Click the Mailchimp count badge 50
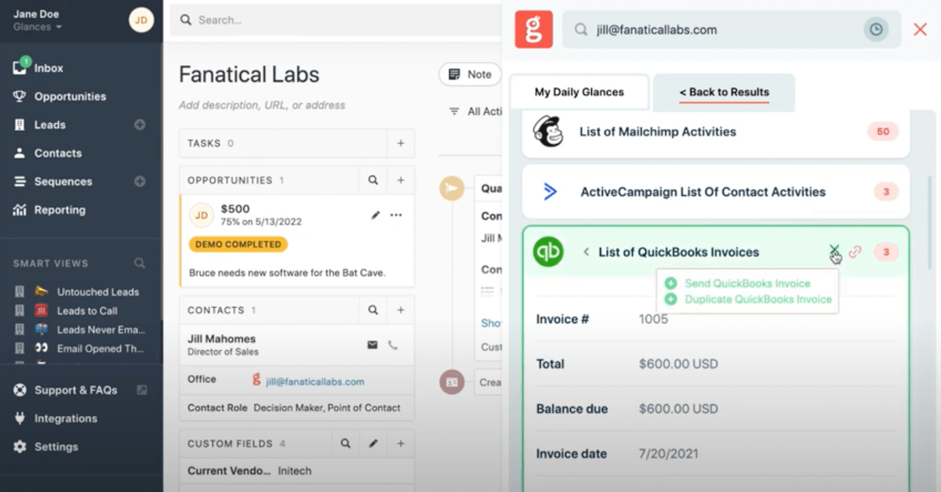Viewport: 941px width, 492px height. pos(883,132)
